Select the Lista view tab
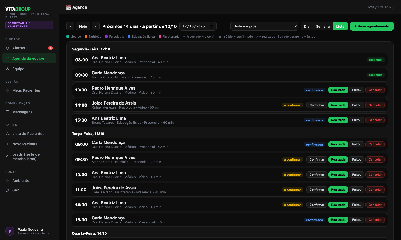This screenshot has width=401, height=240. [340, 26]
